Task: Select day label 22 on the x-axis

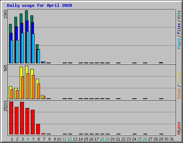Action: pyautogui.click(x=123, y=139)
